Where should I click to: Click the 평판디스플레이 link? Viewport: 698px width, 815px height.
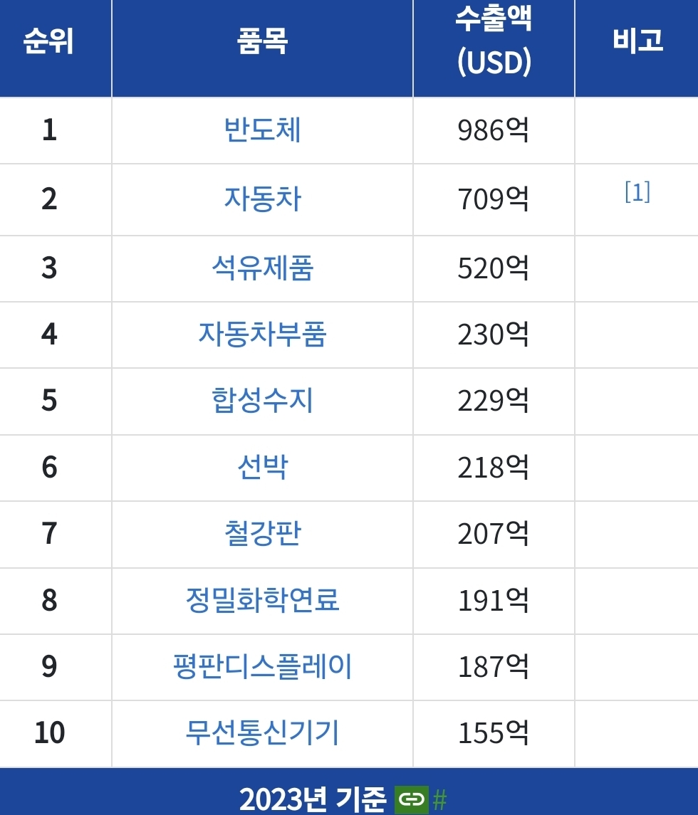[262, 667]
